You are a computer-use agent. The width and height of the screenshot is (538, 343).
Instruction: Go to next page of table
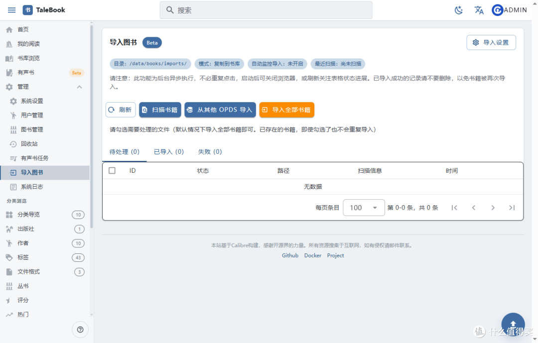493,208
